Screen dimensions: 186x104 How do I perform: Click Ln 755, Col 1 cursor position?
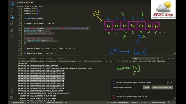coord(118,103)
